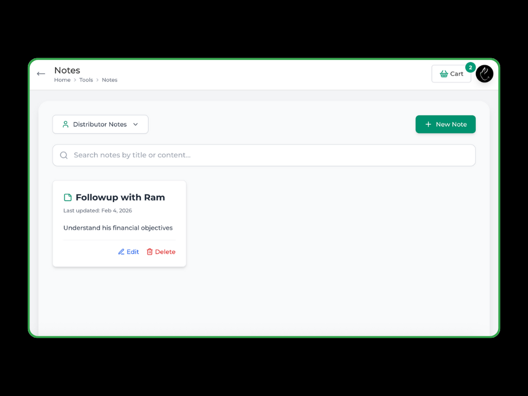Click the cart basket icon
The height and width of the screenshot is (396, 528).
point(443,74)
